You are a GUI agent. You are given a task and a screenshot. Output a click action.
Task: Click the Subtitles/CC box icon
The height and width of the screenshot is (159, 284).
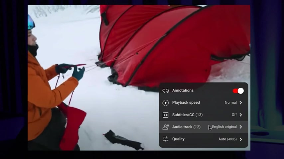(x=165, y=115)
